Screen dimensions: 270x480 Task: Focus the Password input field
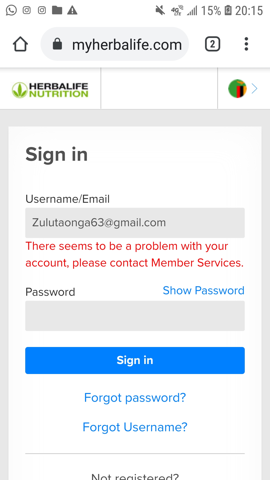(135, 316)
